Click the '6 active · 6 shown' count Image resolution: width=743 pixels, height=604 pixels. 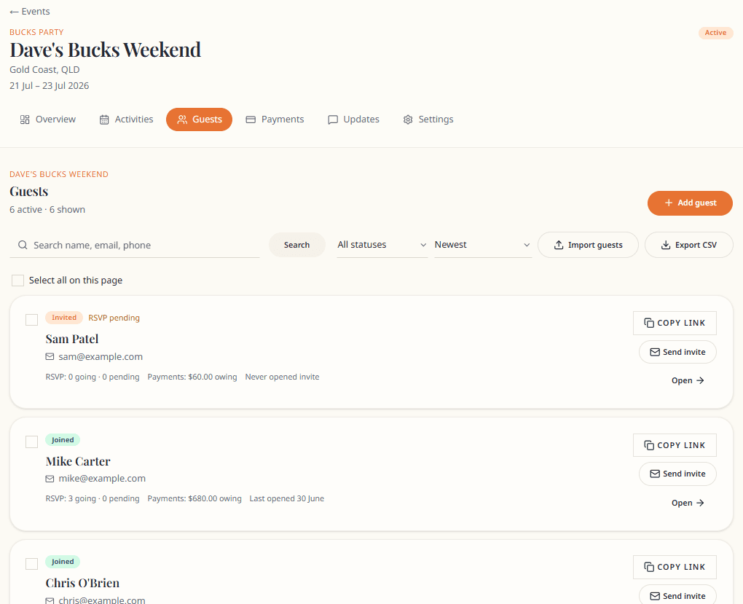(47, 210)
